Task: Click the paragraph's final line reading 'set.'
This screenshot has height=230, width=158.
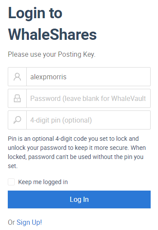Action: coord(13,166)
